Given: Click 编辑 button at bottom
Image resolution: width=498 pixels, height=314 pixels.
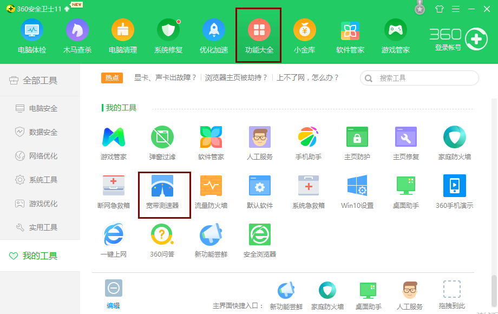Looking at the screenshot, I should coord(113,295).
